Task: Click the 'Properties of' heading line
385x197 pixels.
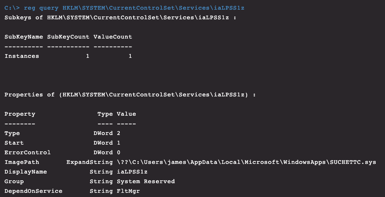Action: [x=130, y=95]
